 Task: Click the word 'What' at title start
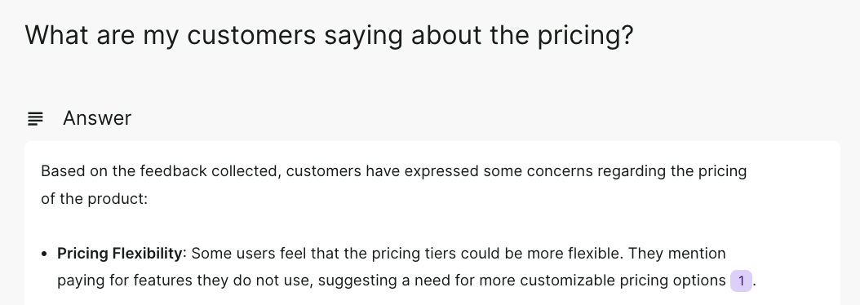[x=56, y=35]
